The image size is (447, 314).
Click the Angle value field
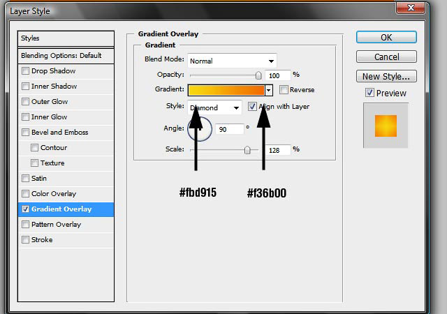(x=230, y=129)
